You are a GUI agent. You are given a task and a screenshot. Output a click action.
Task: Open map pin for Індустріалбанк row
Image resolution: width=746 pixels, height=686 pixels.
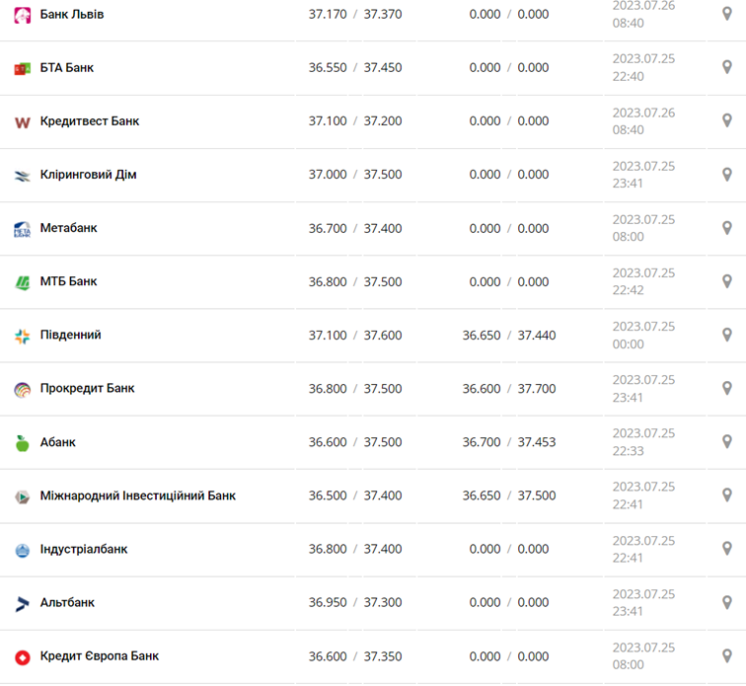click(727, 549)
